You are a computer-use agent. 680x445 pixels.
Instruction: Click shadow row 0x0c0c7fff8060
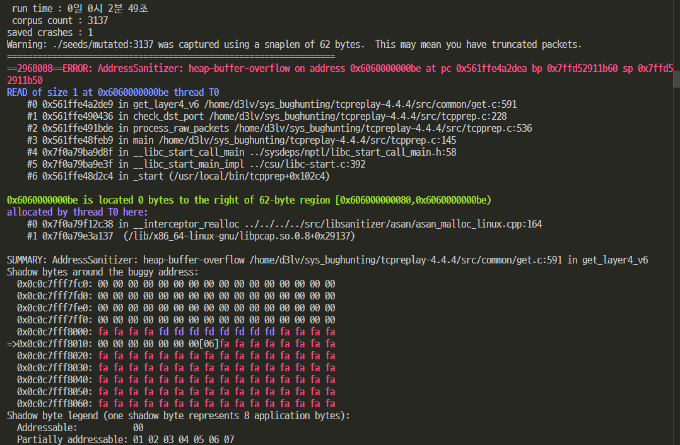(176, 404)
